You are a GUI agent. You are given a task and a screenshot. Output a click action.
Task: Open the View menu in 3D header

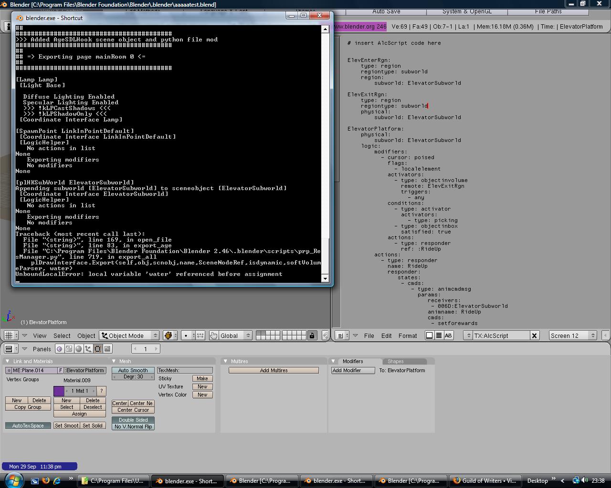(40, 335)
